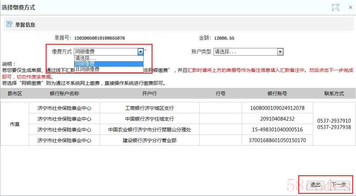Select account number 209104084232 cell
Screen dimensions: 356x196
[x=277, y=119]
